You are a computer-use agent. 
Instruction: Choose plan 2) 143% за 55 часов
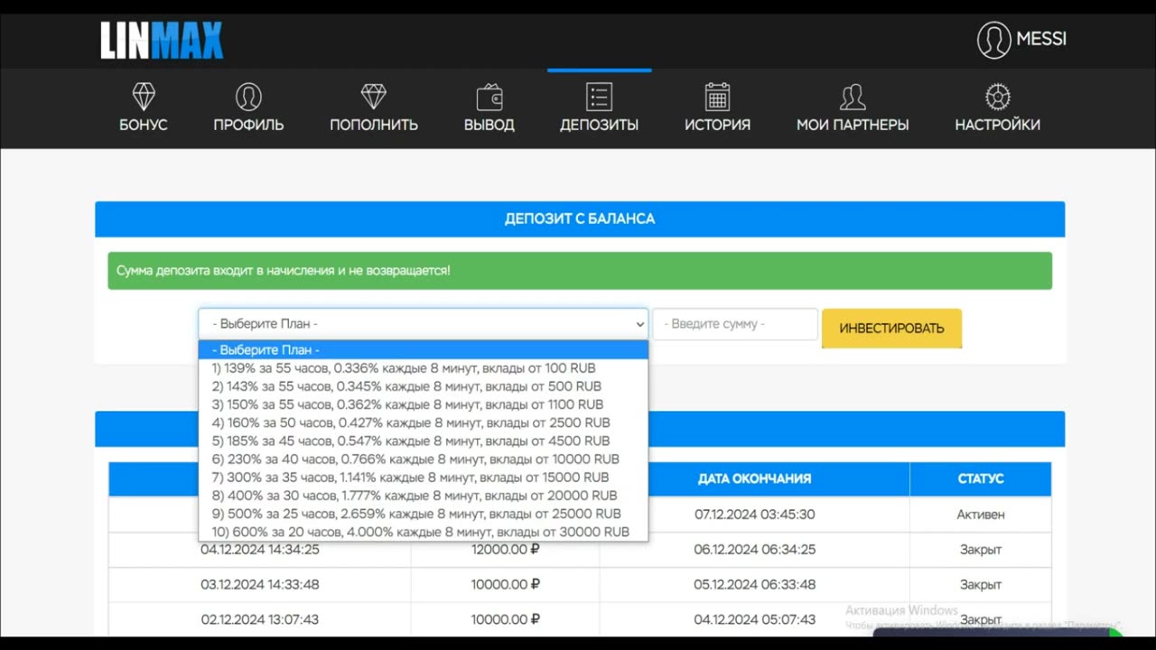(x=424, y=386)
